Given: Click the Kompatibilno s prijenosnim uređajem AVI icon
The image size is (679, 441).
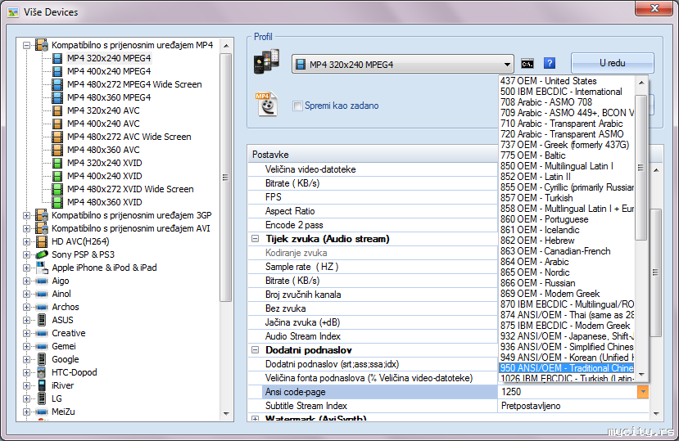Looking at the screenshot, I should pos(42,227).
